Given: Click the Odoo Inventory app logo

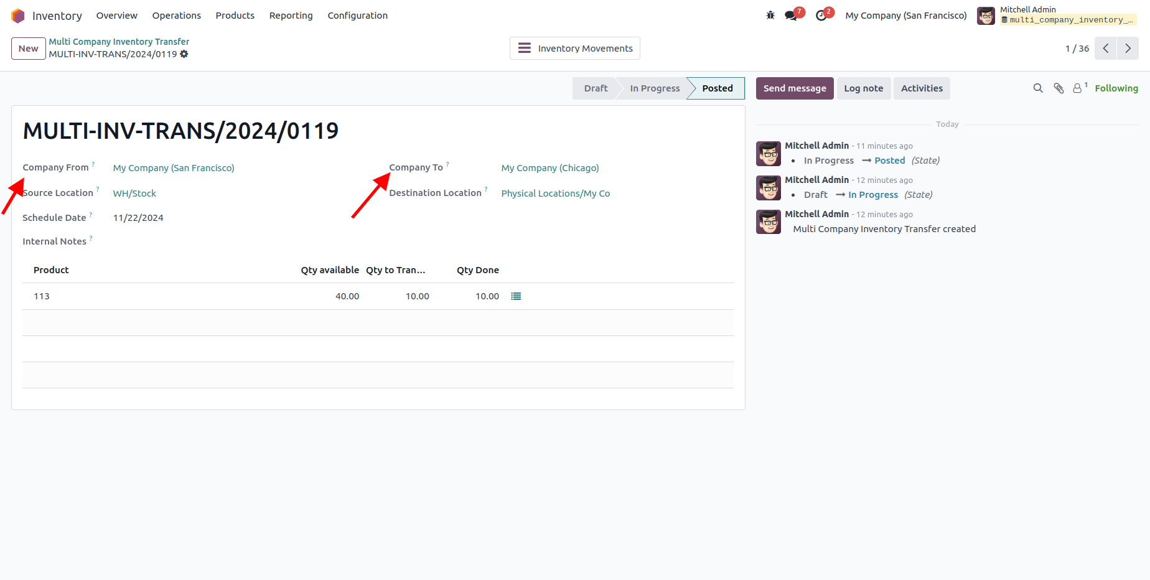Looking at the screenshot, I should click(x=18, y=16).
